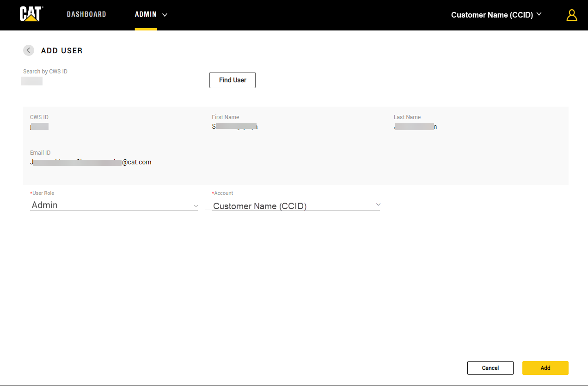Click the CAT logo in the header
The width and height of the screenshot is (588, 386).
(31, 14)
